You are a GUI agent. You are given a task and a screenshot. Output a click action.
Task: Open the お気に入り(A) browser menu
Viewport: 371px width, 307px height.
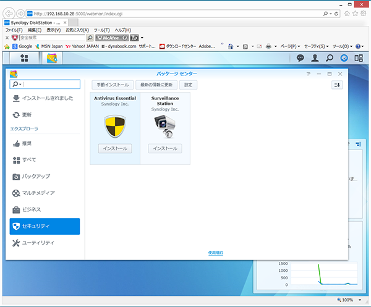(77, 30)
